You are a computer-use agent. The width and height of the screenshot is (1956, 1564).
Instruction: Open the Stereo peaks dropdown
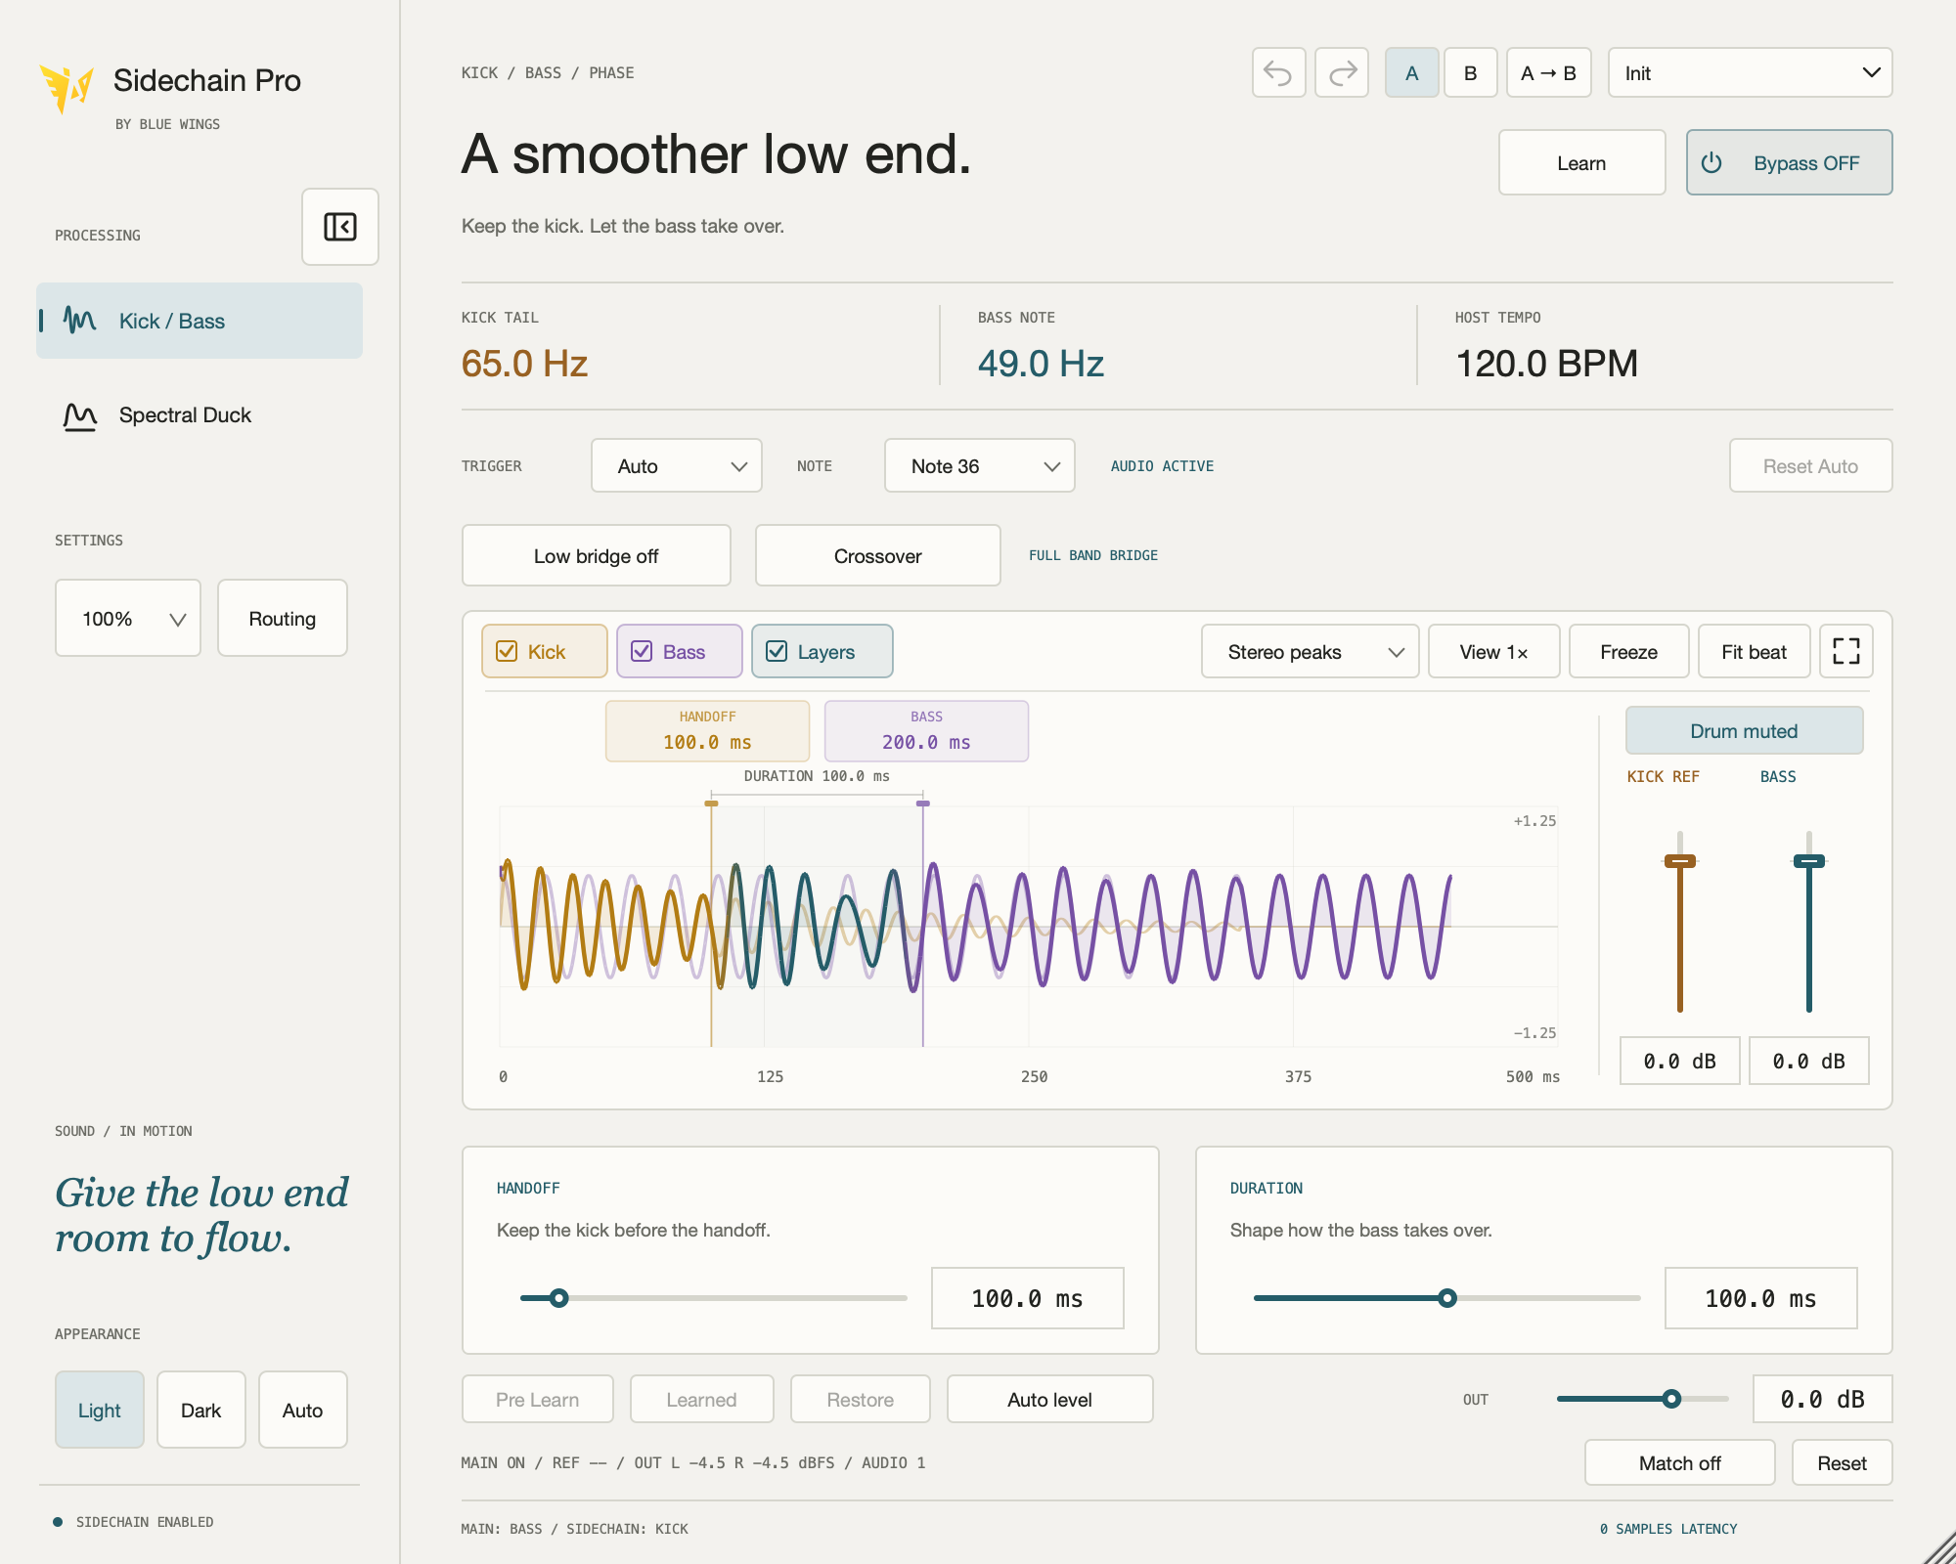click(x=1311, y=651)
